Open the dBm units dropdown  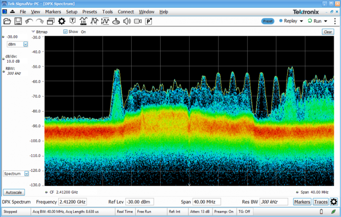pos(25,44)
